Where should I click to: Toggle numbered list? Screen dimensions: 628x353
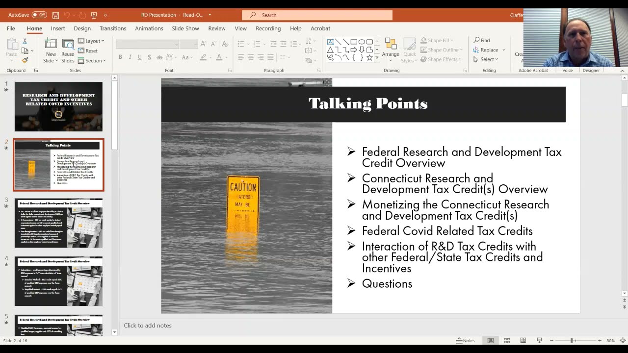pos(257,44)
